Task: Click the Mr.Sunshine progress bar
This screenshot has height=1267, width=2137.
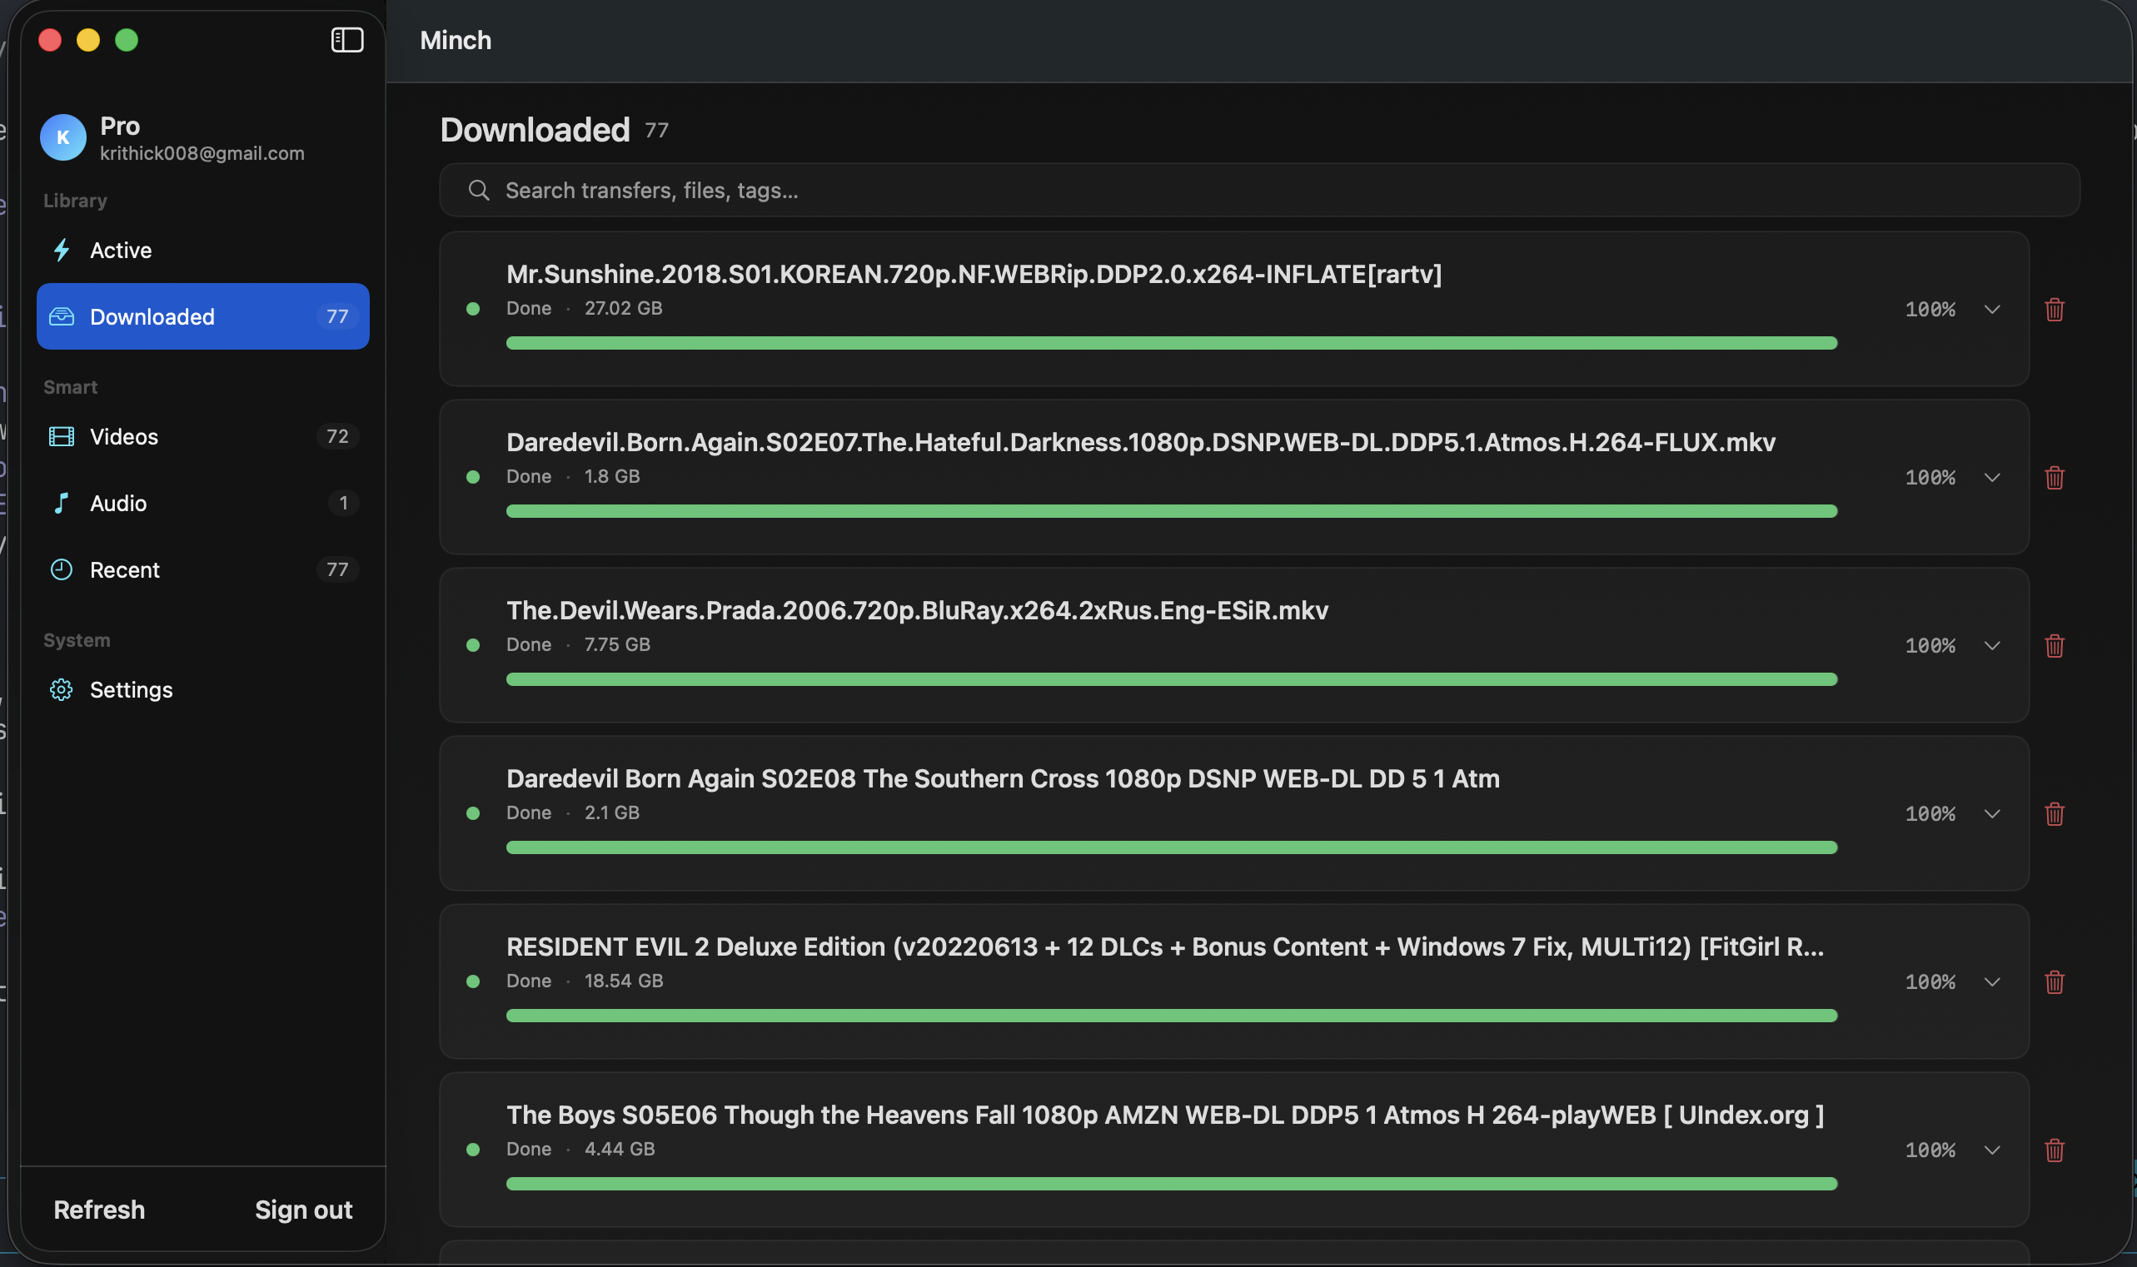Action: pos(1172,343)
